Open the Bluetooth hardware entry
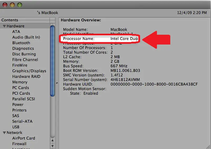 (21, 43)
